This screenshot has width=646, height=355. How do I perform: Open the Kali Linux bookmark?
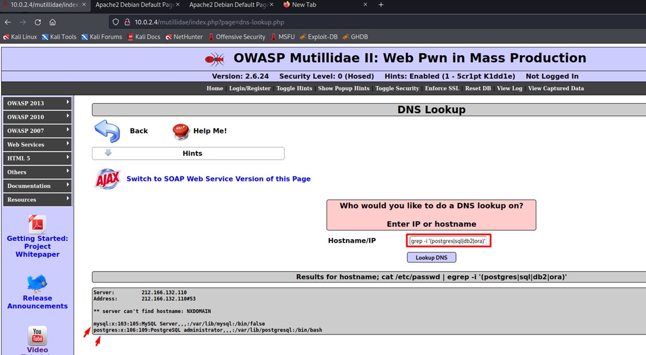point(20,37)
